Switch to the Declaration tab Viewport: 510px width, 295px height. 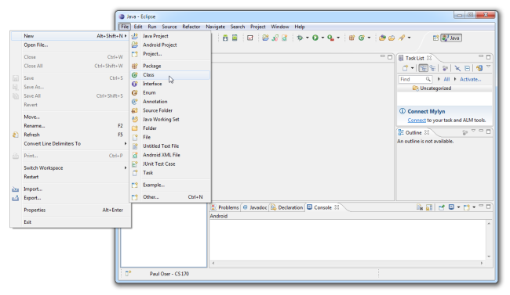(286, 207)
